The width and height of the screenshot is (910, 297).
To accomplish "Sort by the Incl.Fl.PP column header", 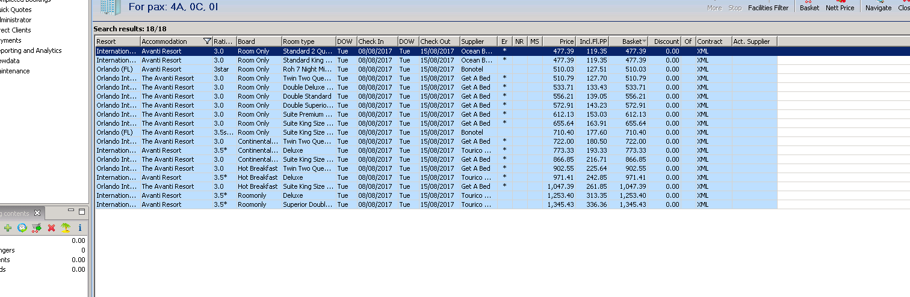I will (x=593, y=41).
